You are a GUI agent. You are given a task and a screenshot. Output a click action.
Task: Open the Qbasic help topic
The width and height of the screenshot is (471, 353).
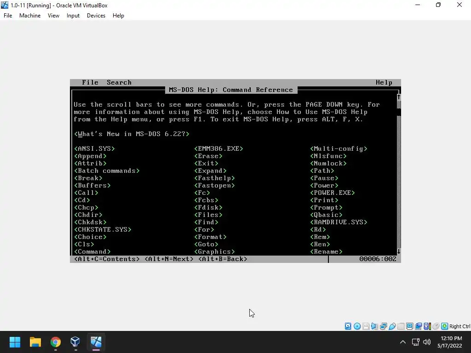point(326,215)
